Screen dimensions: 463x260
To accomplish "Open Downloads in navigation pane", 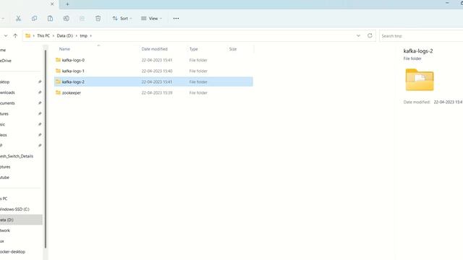I will (x=7, y=92).
